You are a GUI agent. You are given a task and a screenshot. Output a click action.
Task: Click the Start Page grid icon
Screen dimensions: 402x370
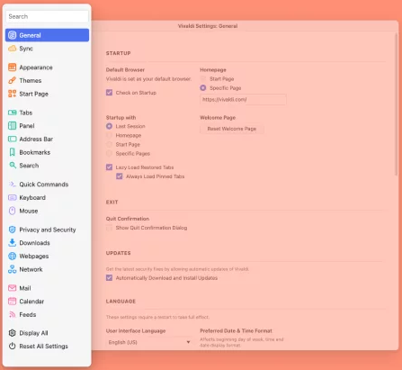[x=13, y=94]
